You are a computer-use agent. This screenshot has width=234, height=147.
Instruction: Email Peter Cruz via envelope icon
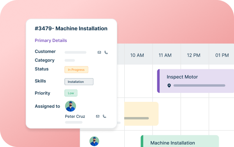point(98,116)
